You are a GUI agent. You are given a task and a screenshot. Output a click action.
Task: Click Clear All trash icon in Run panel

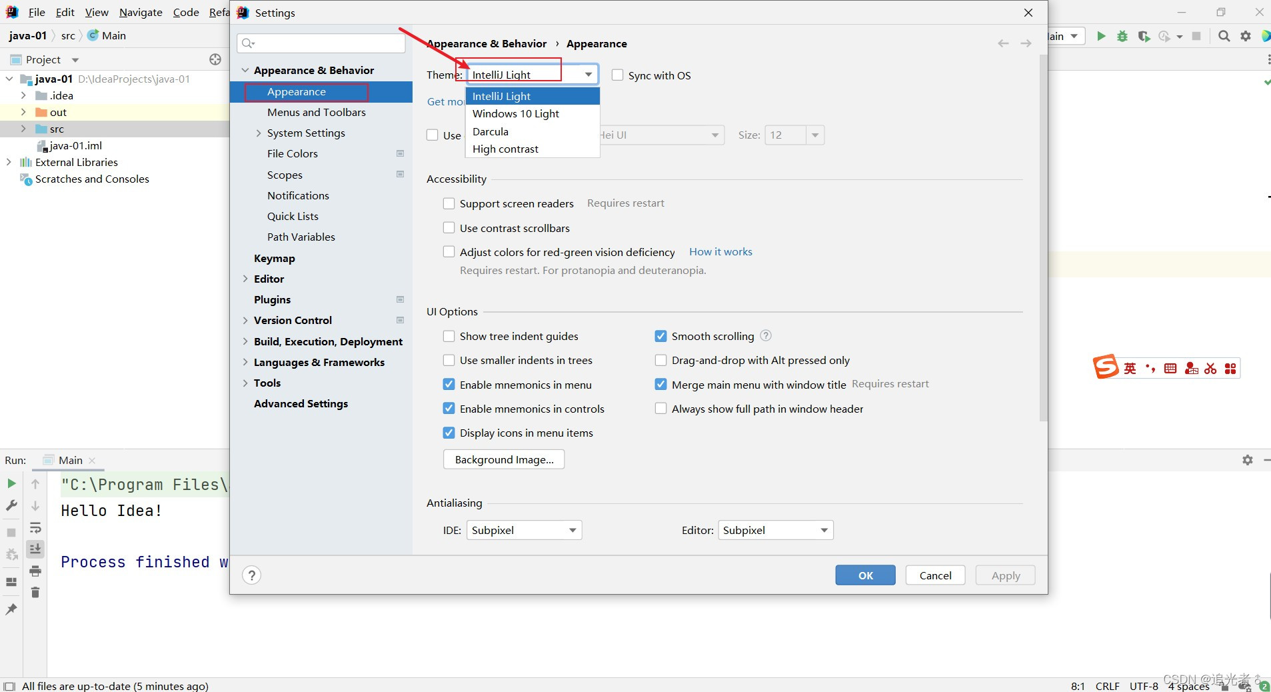point(35,592)
